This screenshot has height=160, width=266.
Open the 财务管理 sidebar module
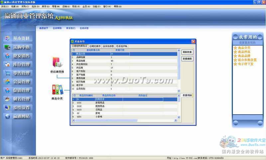point(18,99)
